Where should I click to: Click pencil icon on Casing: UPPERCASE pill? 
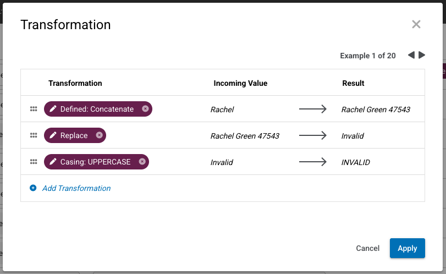[x=53, y=162]
